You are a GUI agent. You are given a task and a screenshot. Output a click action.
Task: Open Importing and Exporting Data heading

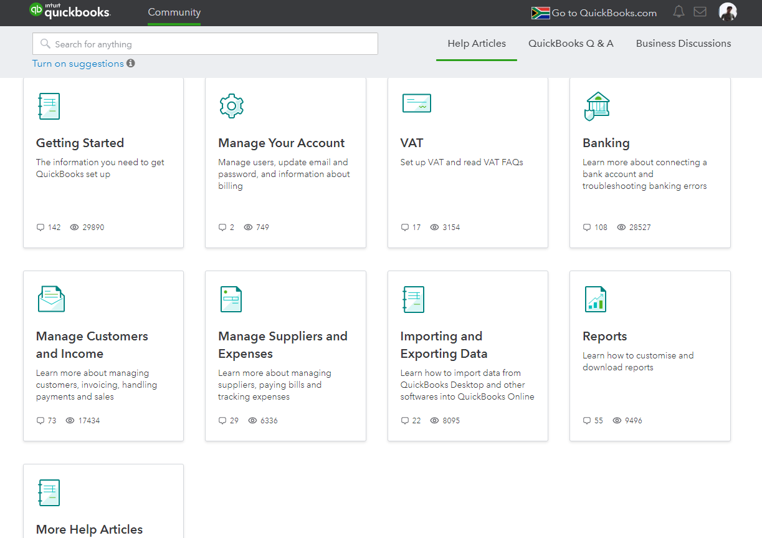(444, 345)
